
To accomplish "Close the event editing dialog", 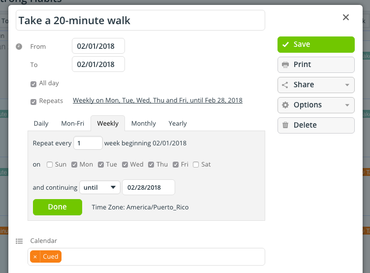I will [346, 17].
